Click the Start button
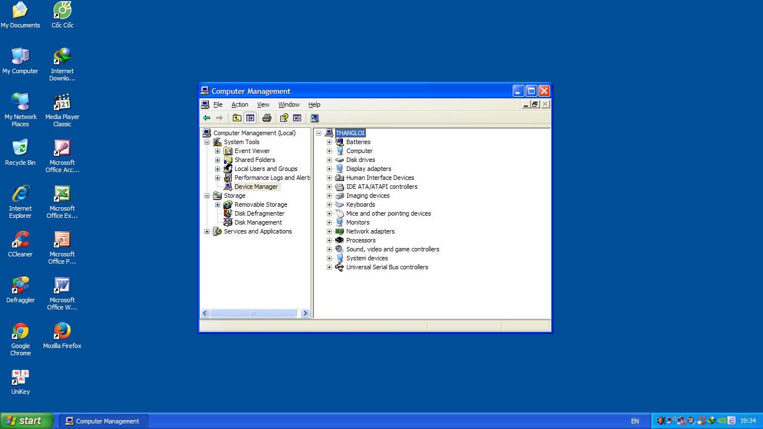 tap(26, 421)
